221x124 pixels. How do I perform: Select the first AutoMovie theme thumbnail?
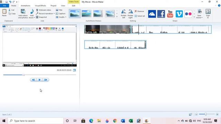75,14
